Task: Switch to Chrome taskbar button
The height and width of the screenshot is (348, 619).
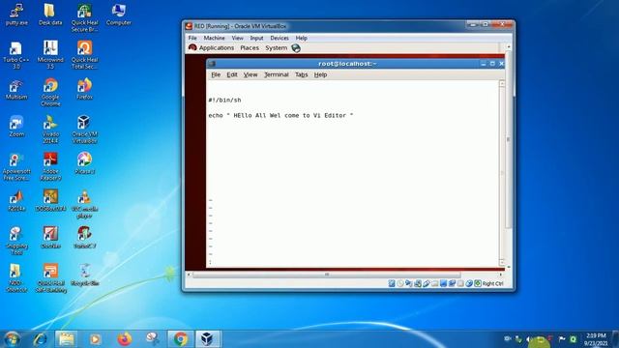Action: 181,339
